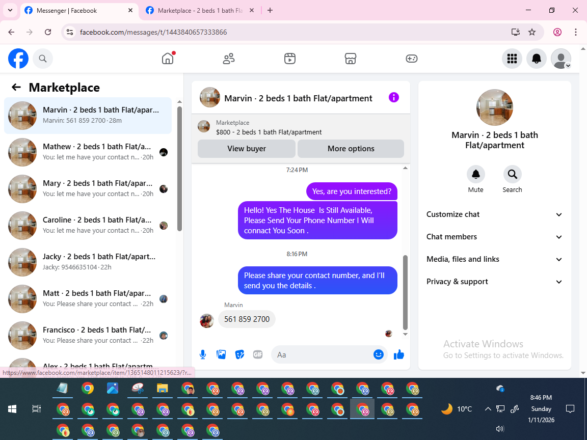Click the message input field Aa
This screenshot has height=440, width=587.
point(322,354)
